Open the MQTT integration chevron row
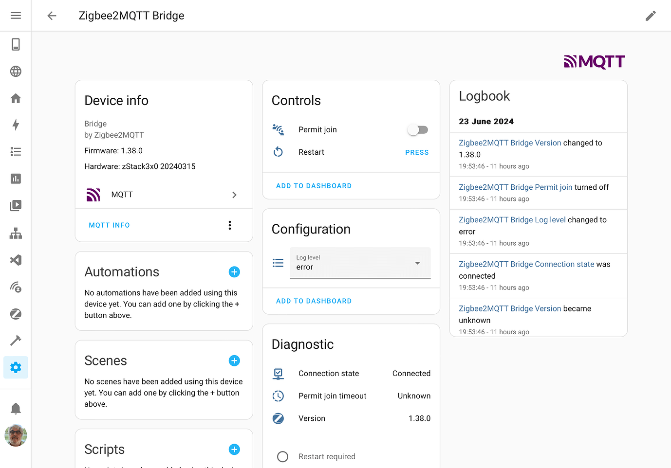Image resolution: width=671 pixels, height=468 pixels. 164,195
